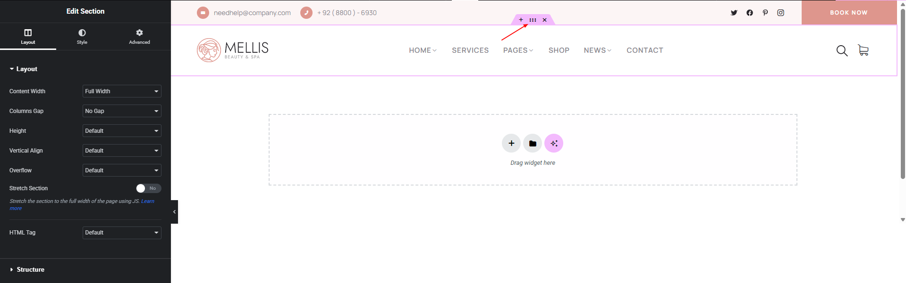This screenshot has width=906, height=283.
Task: Switch to the Layout tab
Action: pos(28,37)
